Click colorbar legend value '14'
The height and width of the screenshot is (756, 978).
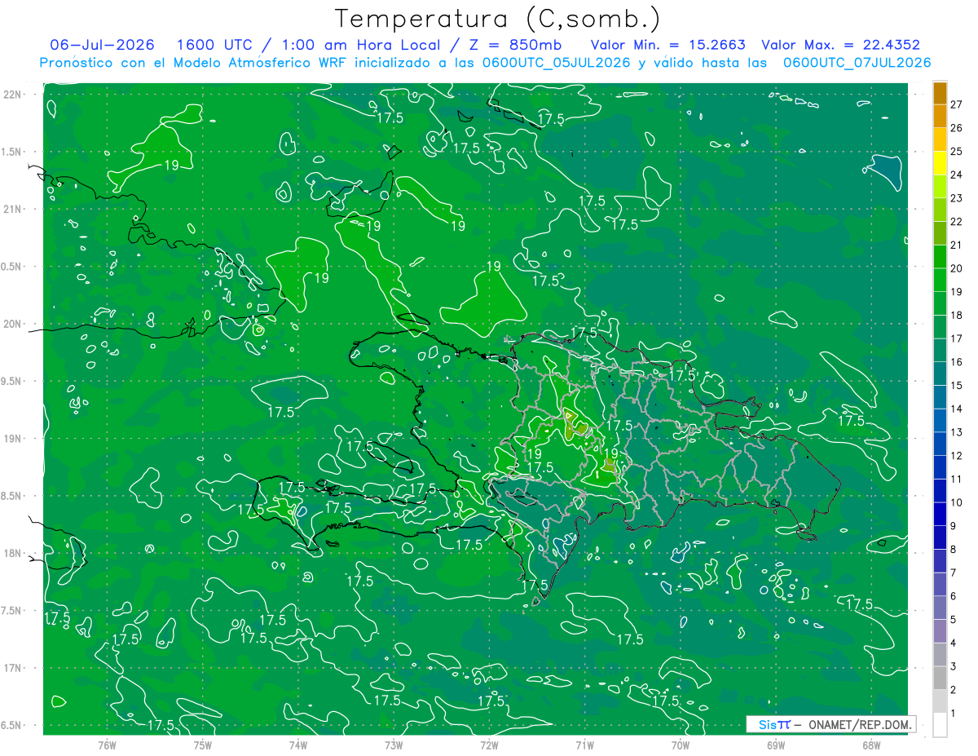point(957,409)
